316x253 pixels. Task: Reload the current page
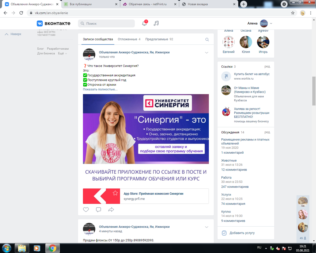click(x=22, y=13)
